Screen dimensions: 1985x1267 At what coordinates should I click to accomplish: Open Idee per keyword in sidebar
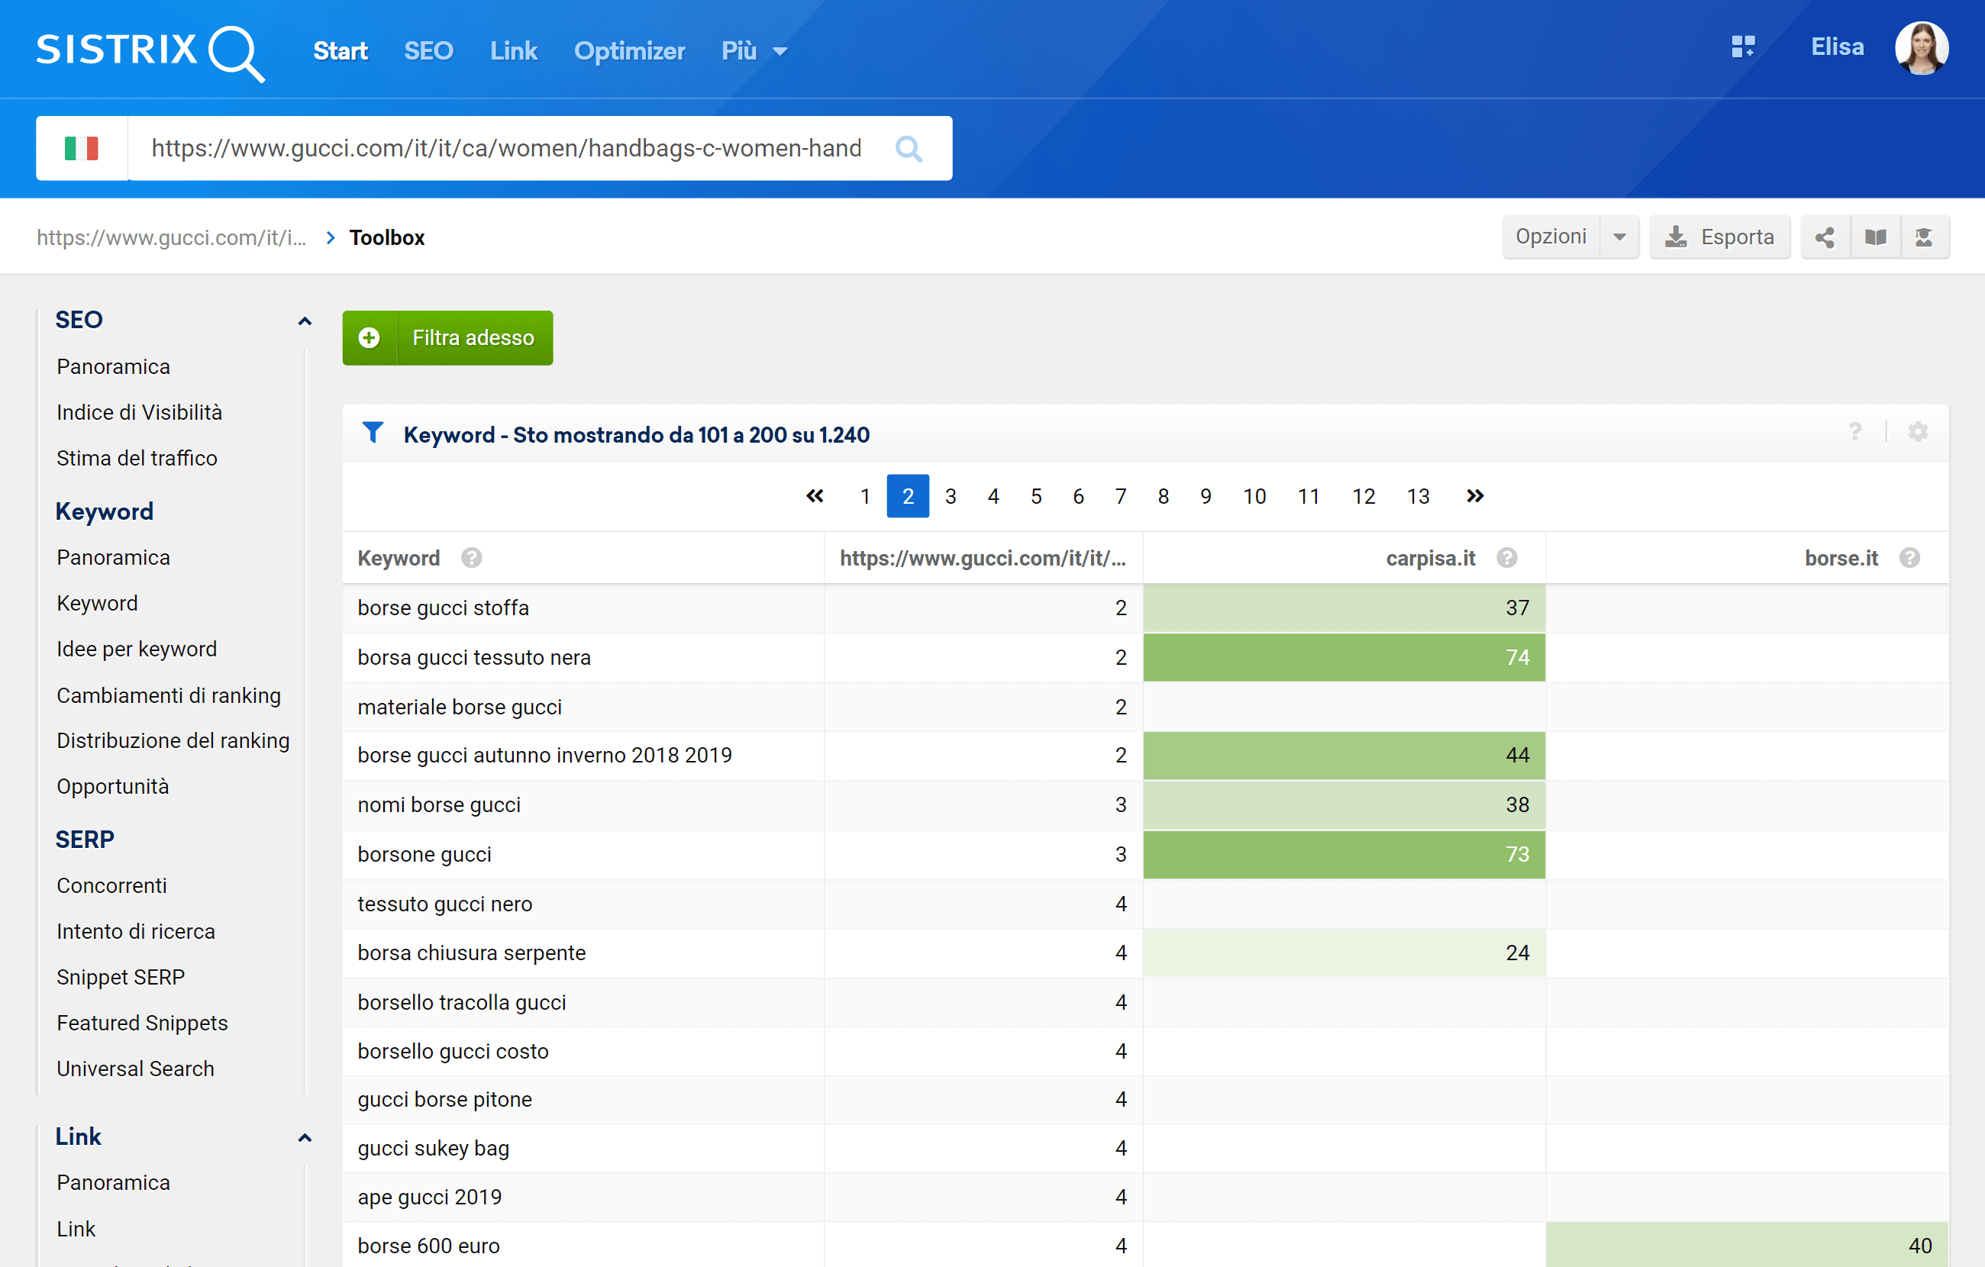pyautogui.click(x=137, y=650)
